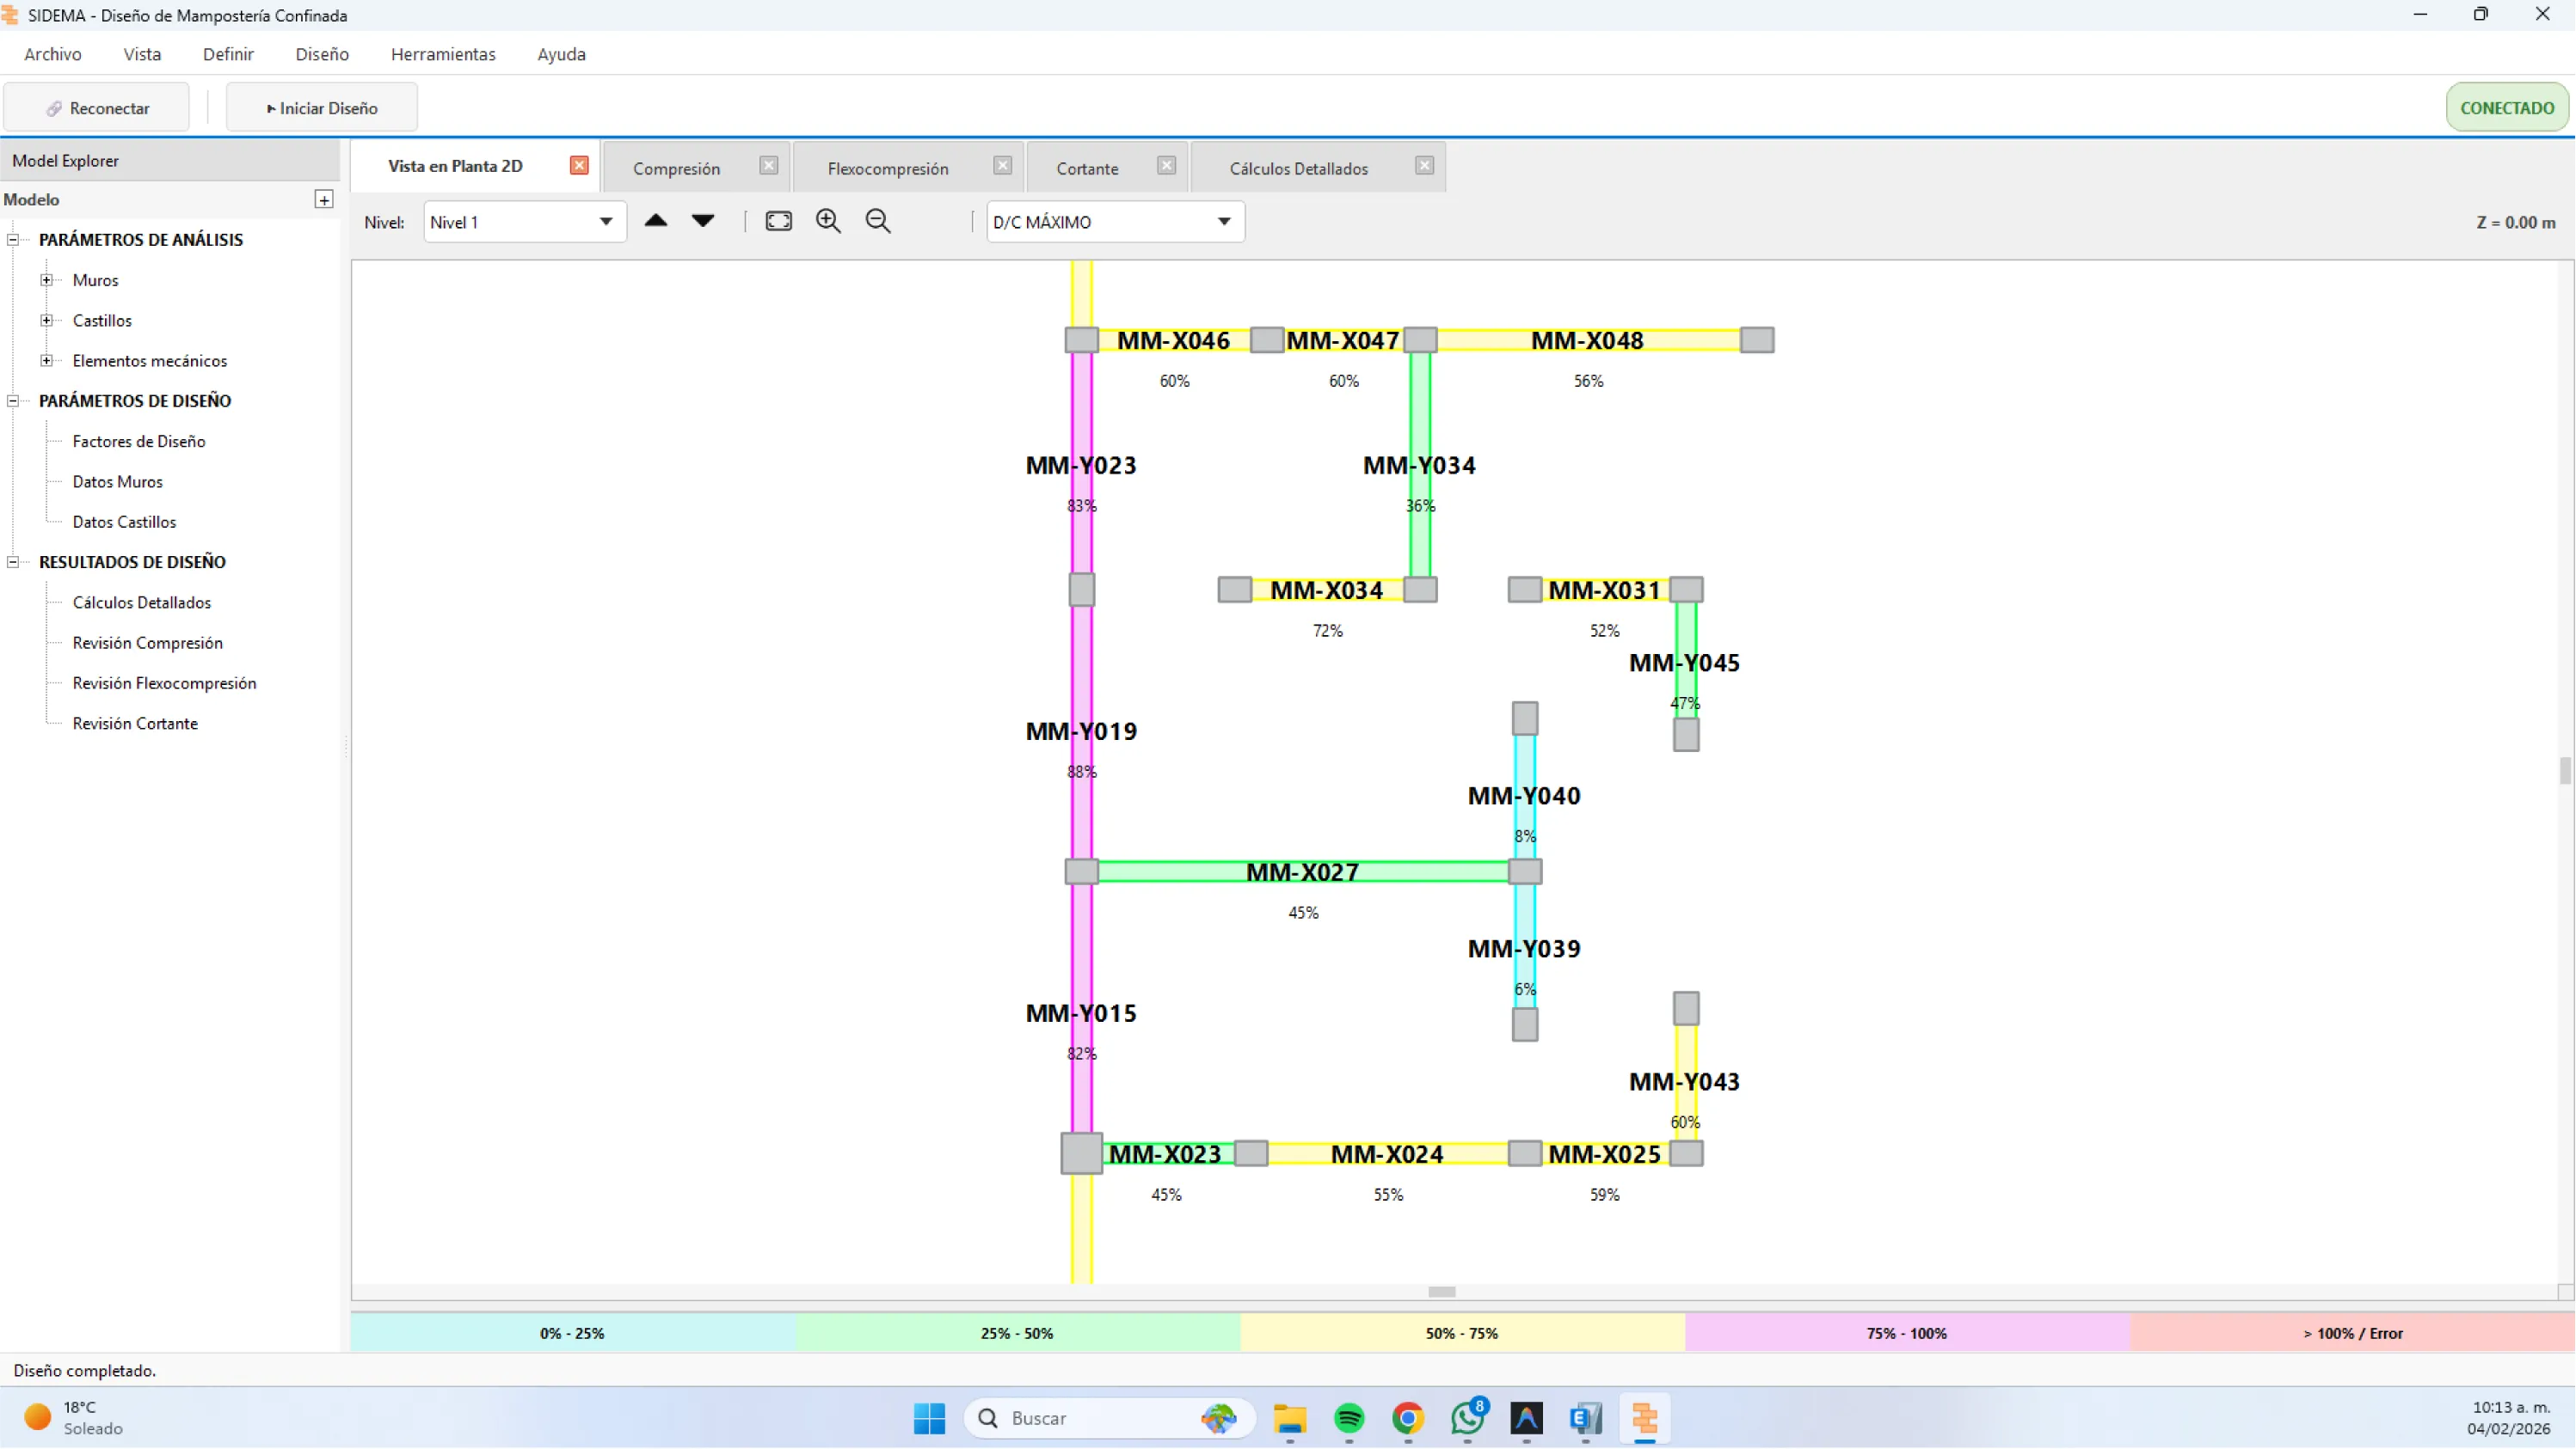Close the Vista en Planta 2D tab
2576x1449 pixels.
(x=579, y=166)
